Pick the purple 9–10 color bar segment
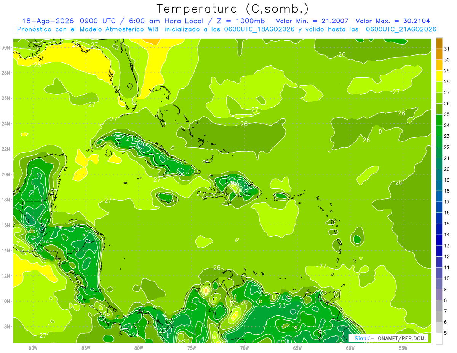Viewport: 457px width, 353px height. 439,284
